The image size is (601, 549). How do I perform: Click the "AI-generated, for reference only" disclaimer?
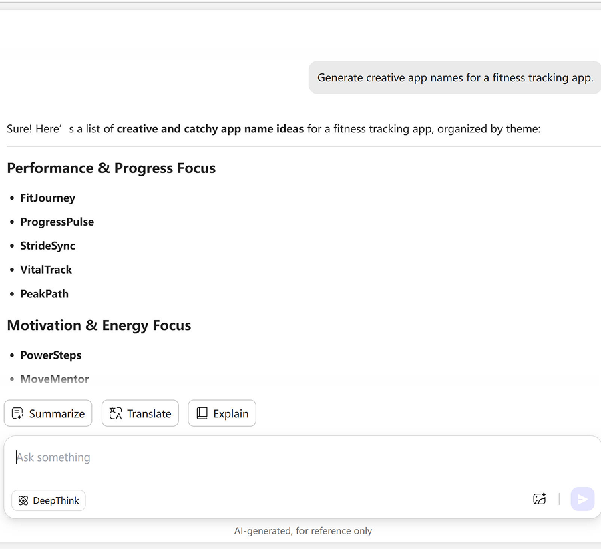303,531
